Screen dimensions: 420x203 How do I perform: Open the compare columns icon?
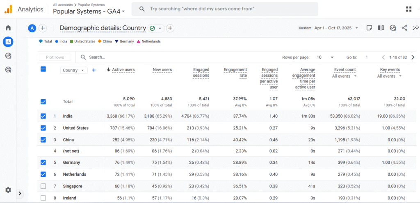pyautogui.click(x=381, y=28)
